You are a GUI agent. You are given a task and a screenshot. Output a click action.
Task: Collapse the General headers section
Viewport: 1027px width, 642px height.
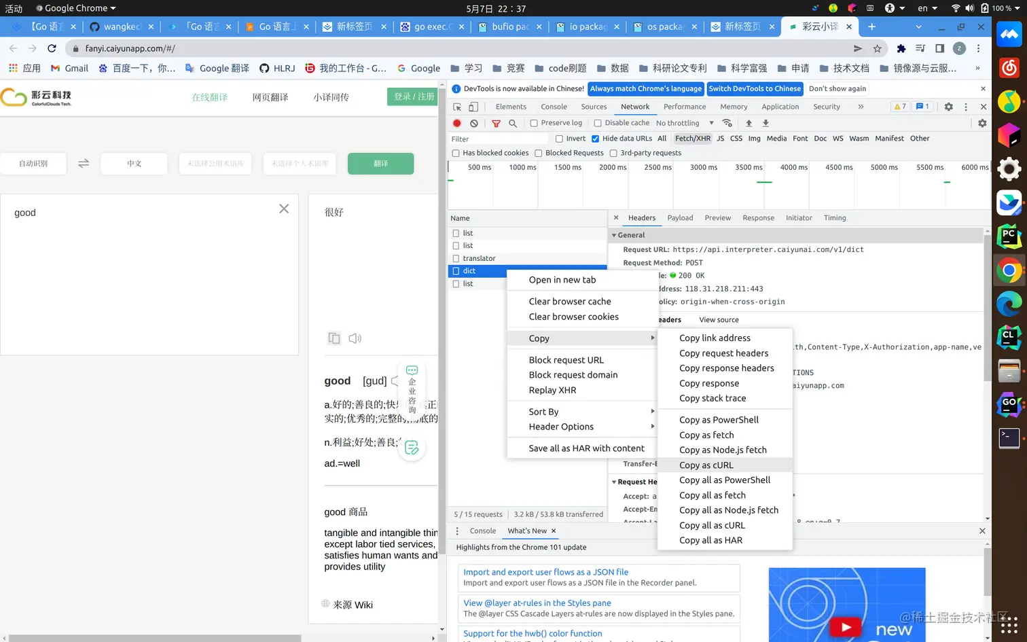614,235
